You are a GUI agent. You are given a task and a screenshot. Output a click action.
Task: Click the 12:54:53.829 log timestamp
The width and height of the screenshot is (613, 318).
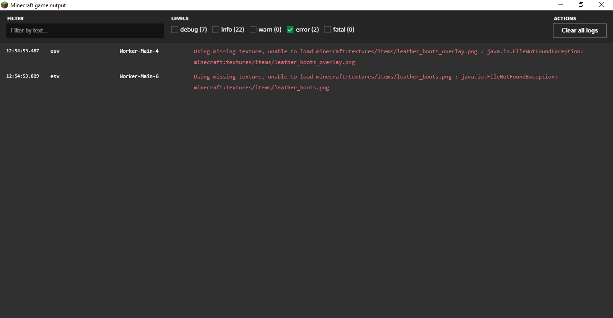(x=23, y=76)
